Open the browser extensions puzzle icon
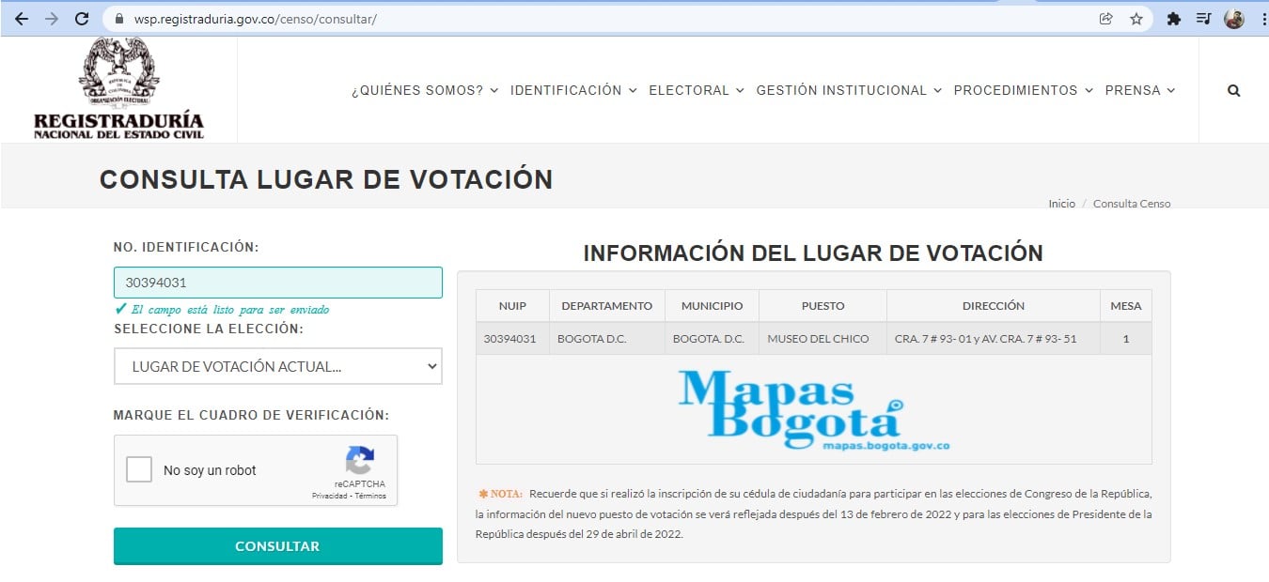 point(1173,19)
